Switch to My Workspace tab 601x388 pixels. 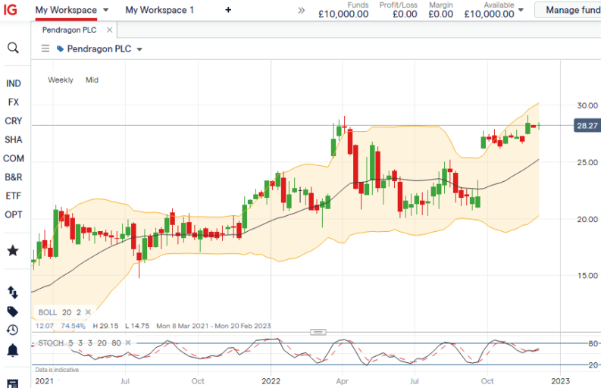[x=66, y=10]
